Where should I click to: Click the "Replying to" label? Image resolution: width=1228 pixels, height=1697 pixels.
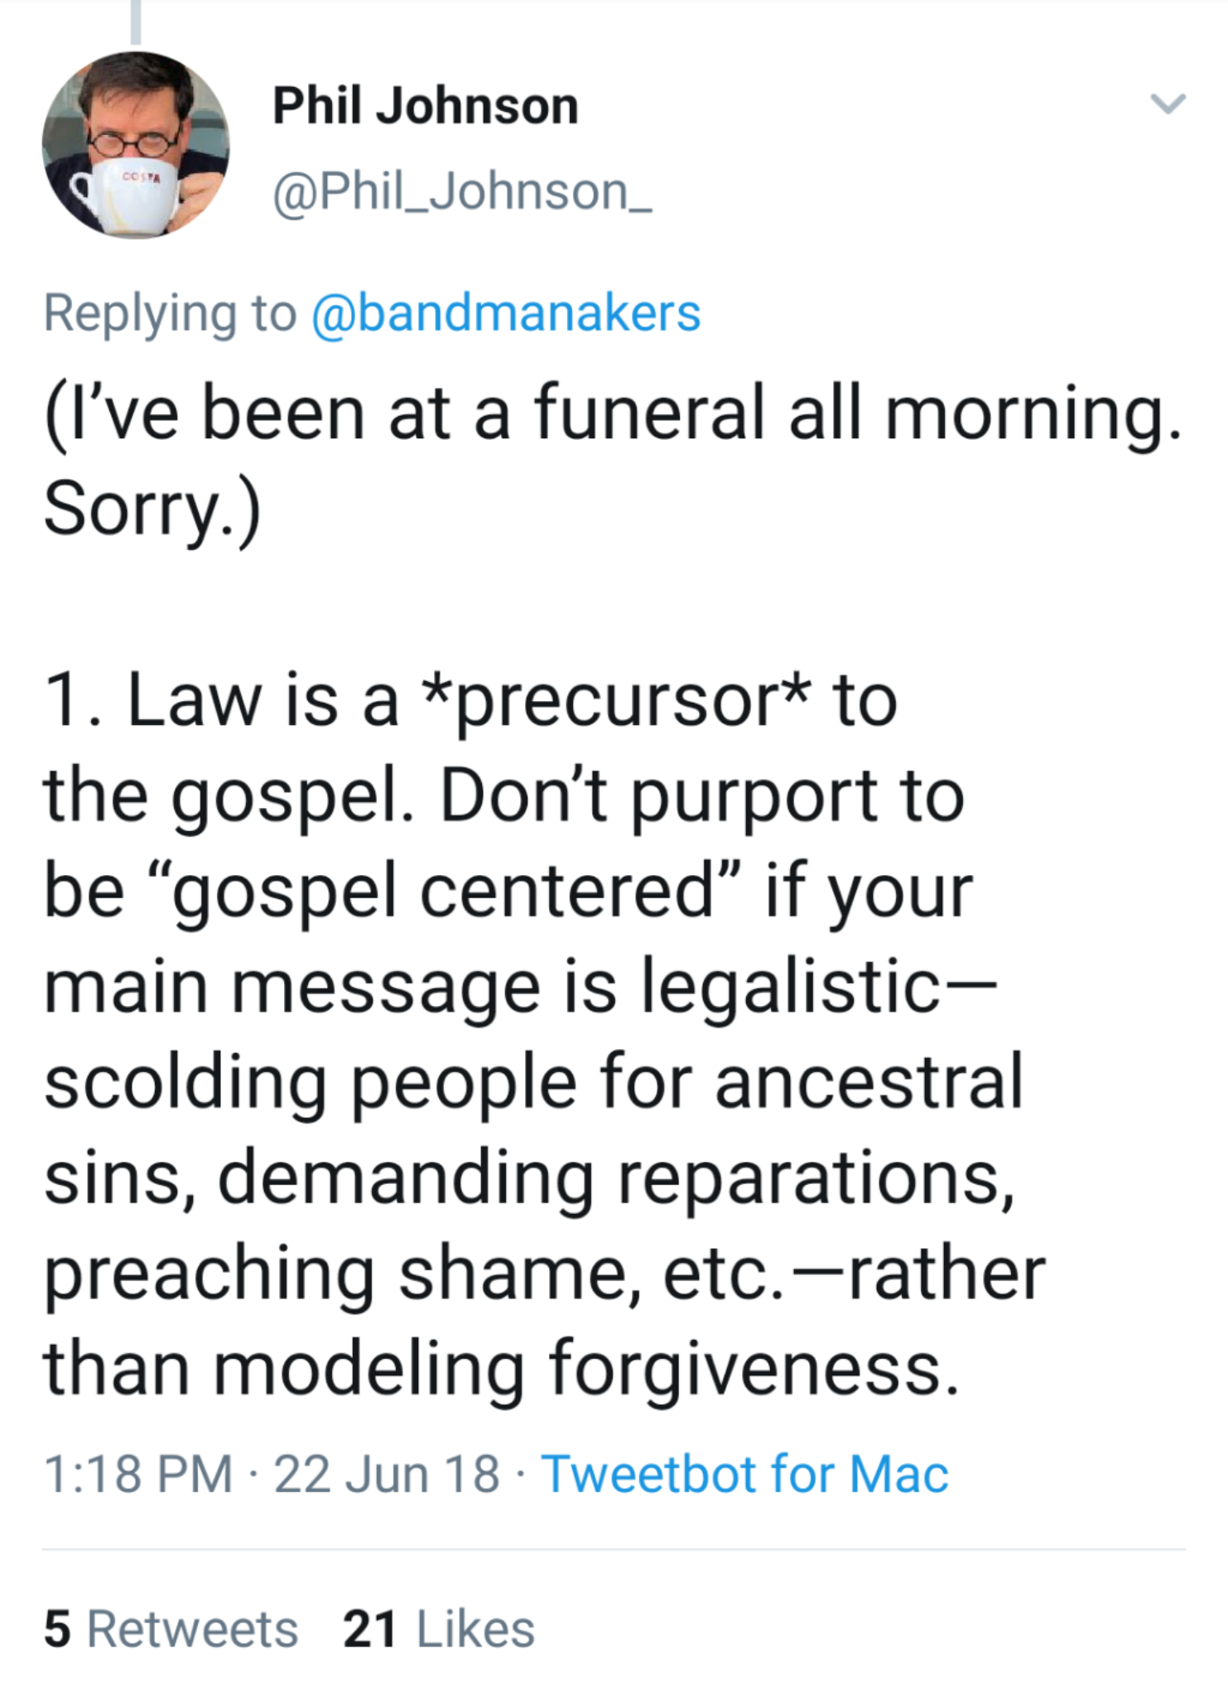170,313
